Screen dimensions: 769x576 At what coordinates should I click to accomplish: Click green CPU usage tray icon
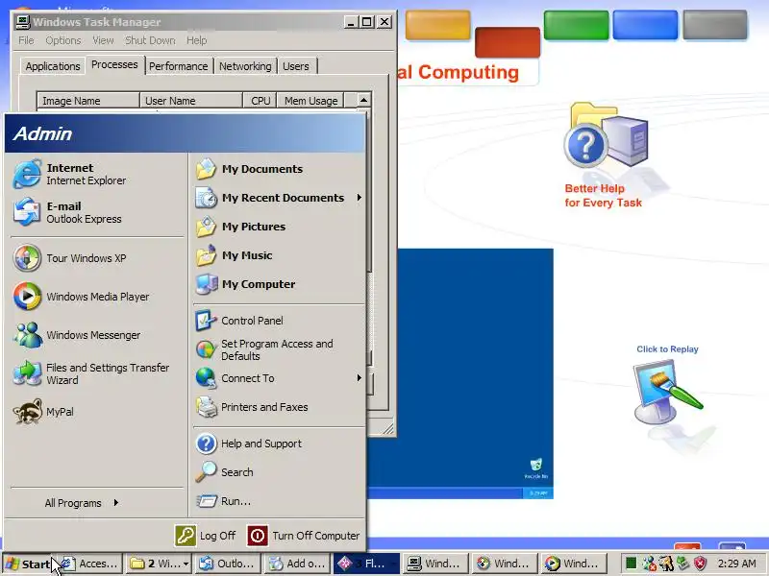coord(632,564)
